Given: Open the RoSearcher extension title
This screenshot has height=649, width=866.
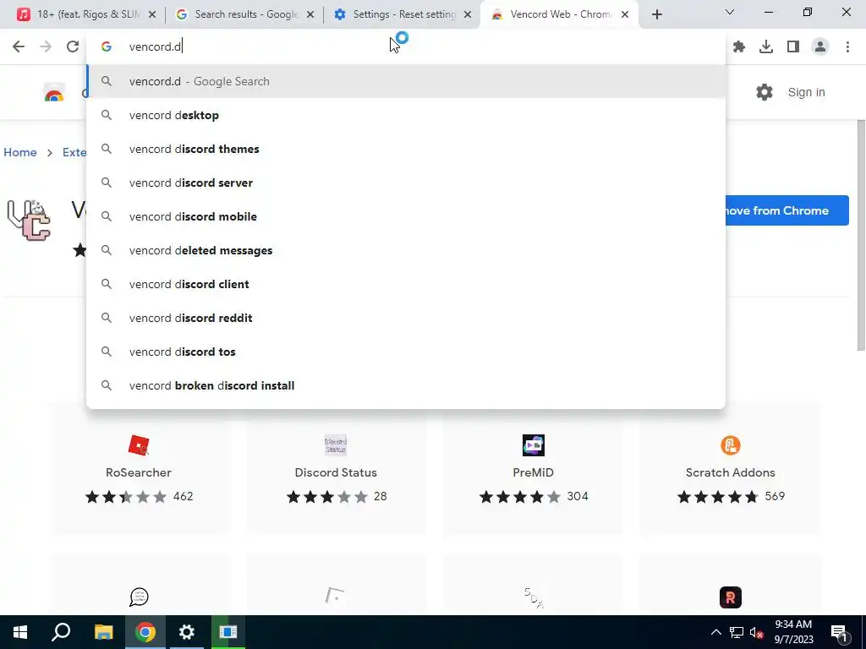Looking at the screenshot, I should click(x=139, y=472).
